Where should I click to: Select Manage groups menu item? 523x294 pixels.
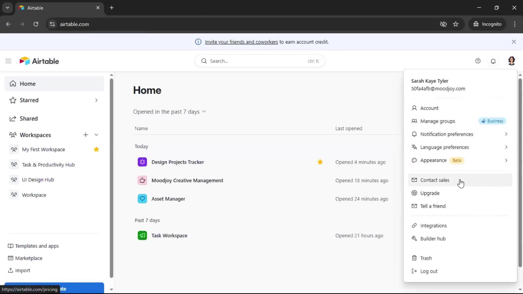click(x=460, y=121)
